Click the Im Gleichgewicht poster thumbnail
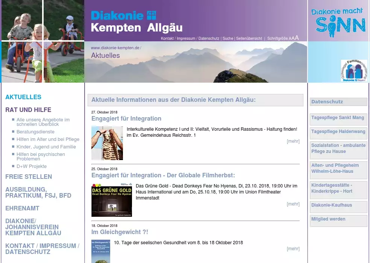370x263 pixels. pos(100,251)
